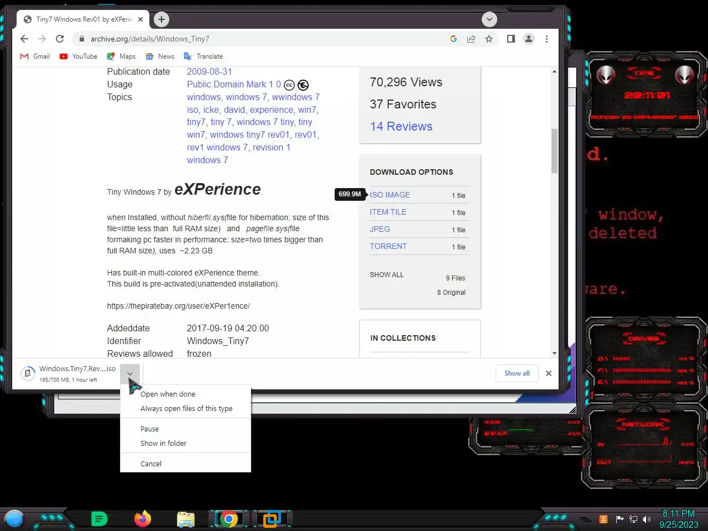Select the Tiny7 Windows Rev01 tab

(x=83, y=19)
